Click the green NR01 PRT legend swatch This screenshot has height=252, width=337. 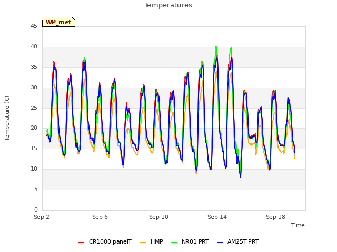(x=174, y=243)
